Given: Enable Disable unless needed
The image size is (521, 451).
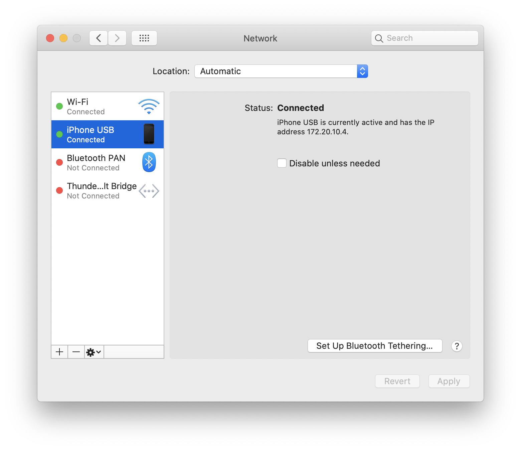Looking at the screenshot, I should (x=282, y=163).
